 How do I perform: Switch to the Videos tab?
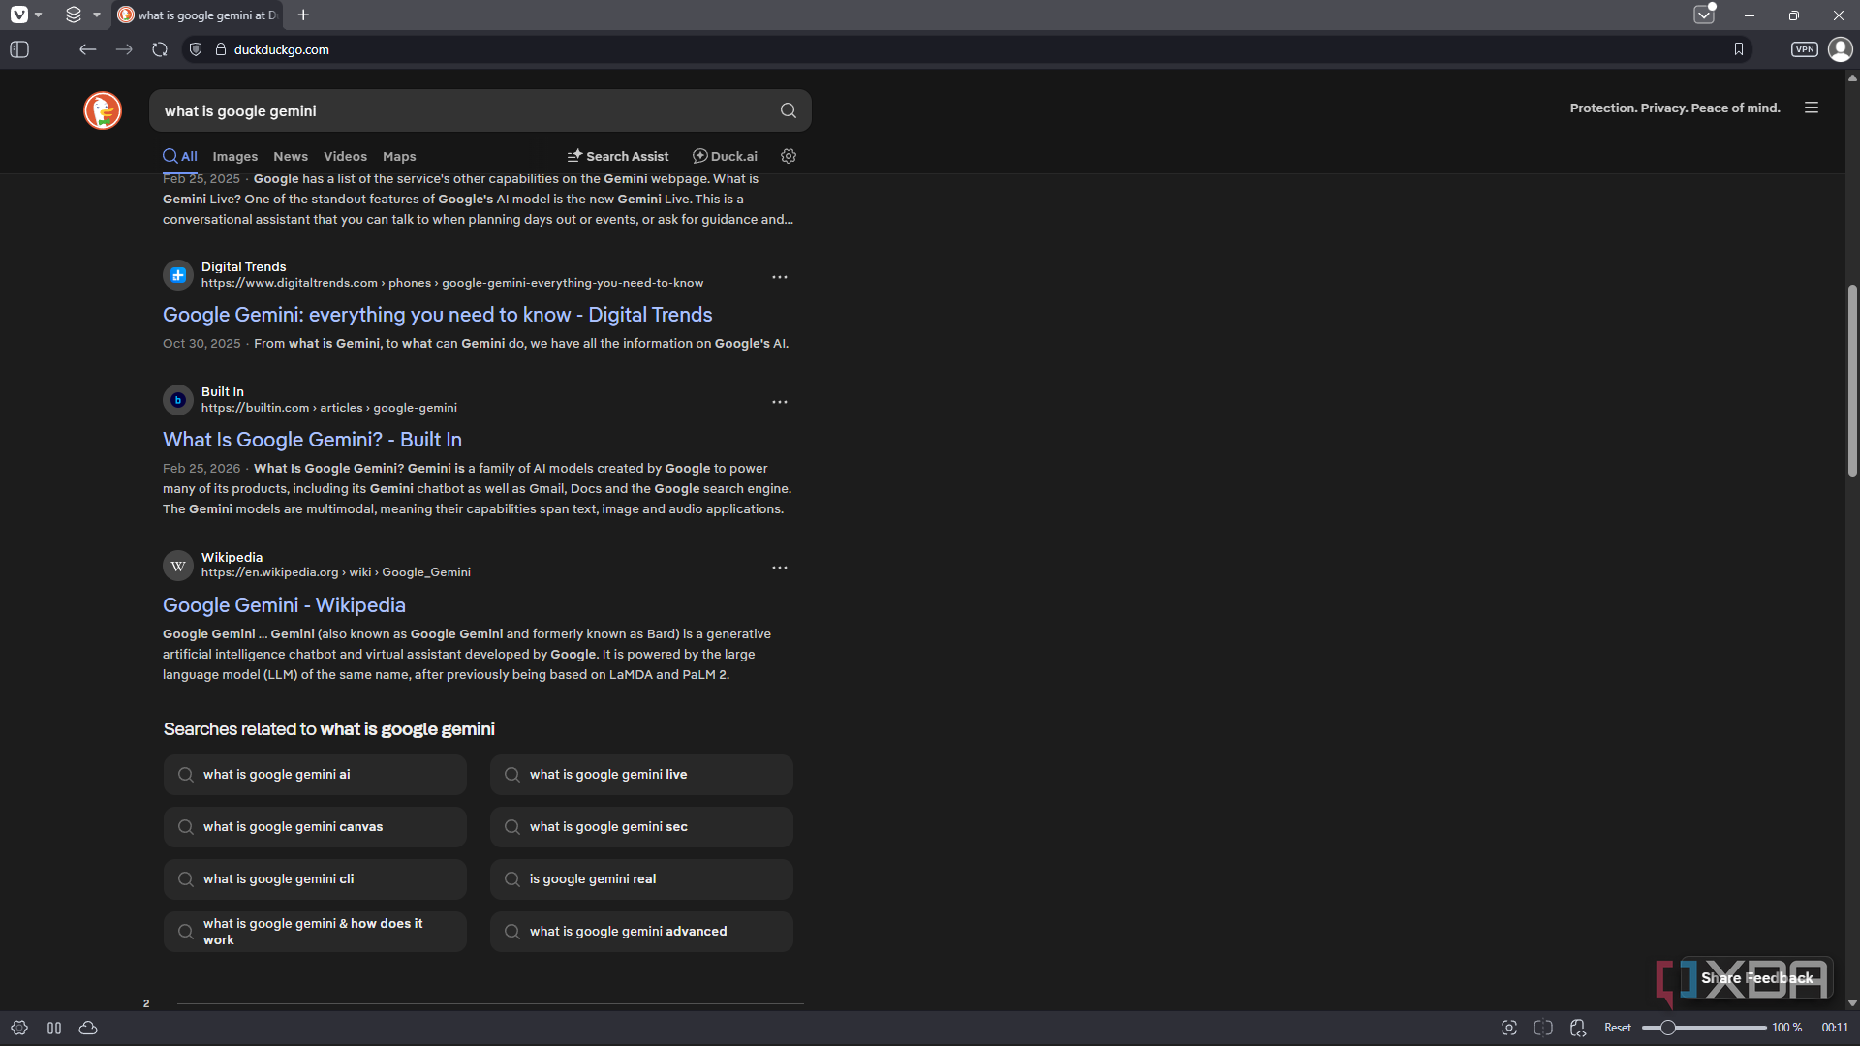point(345,156)
